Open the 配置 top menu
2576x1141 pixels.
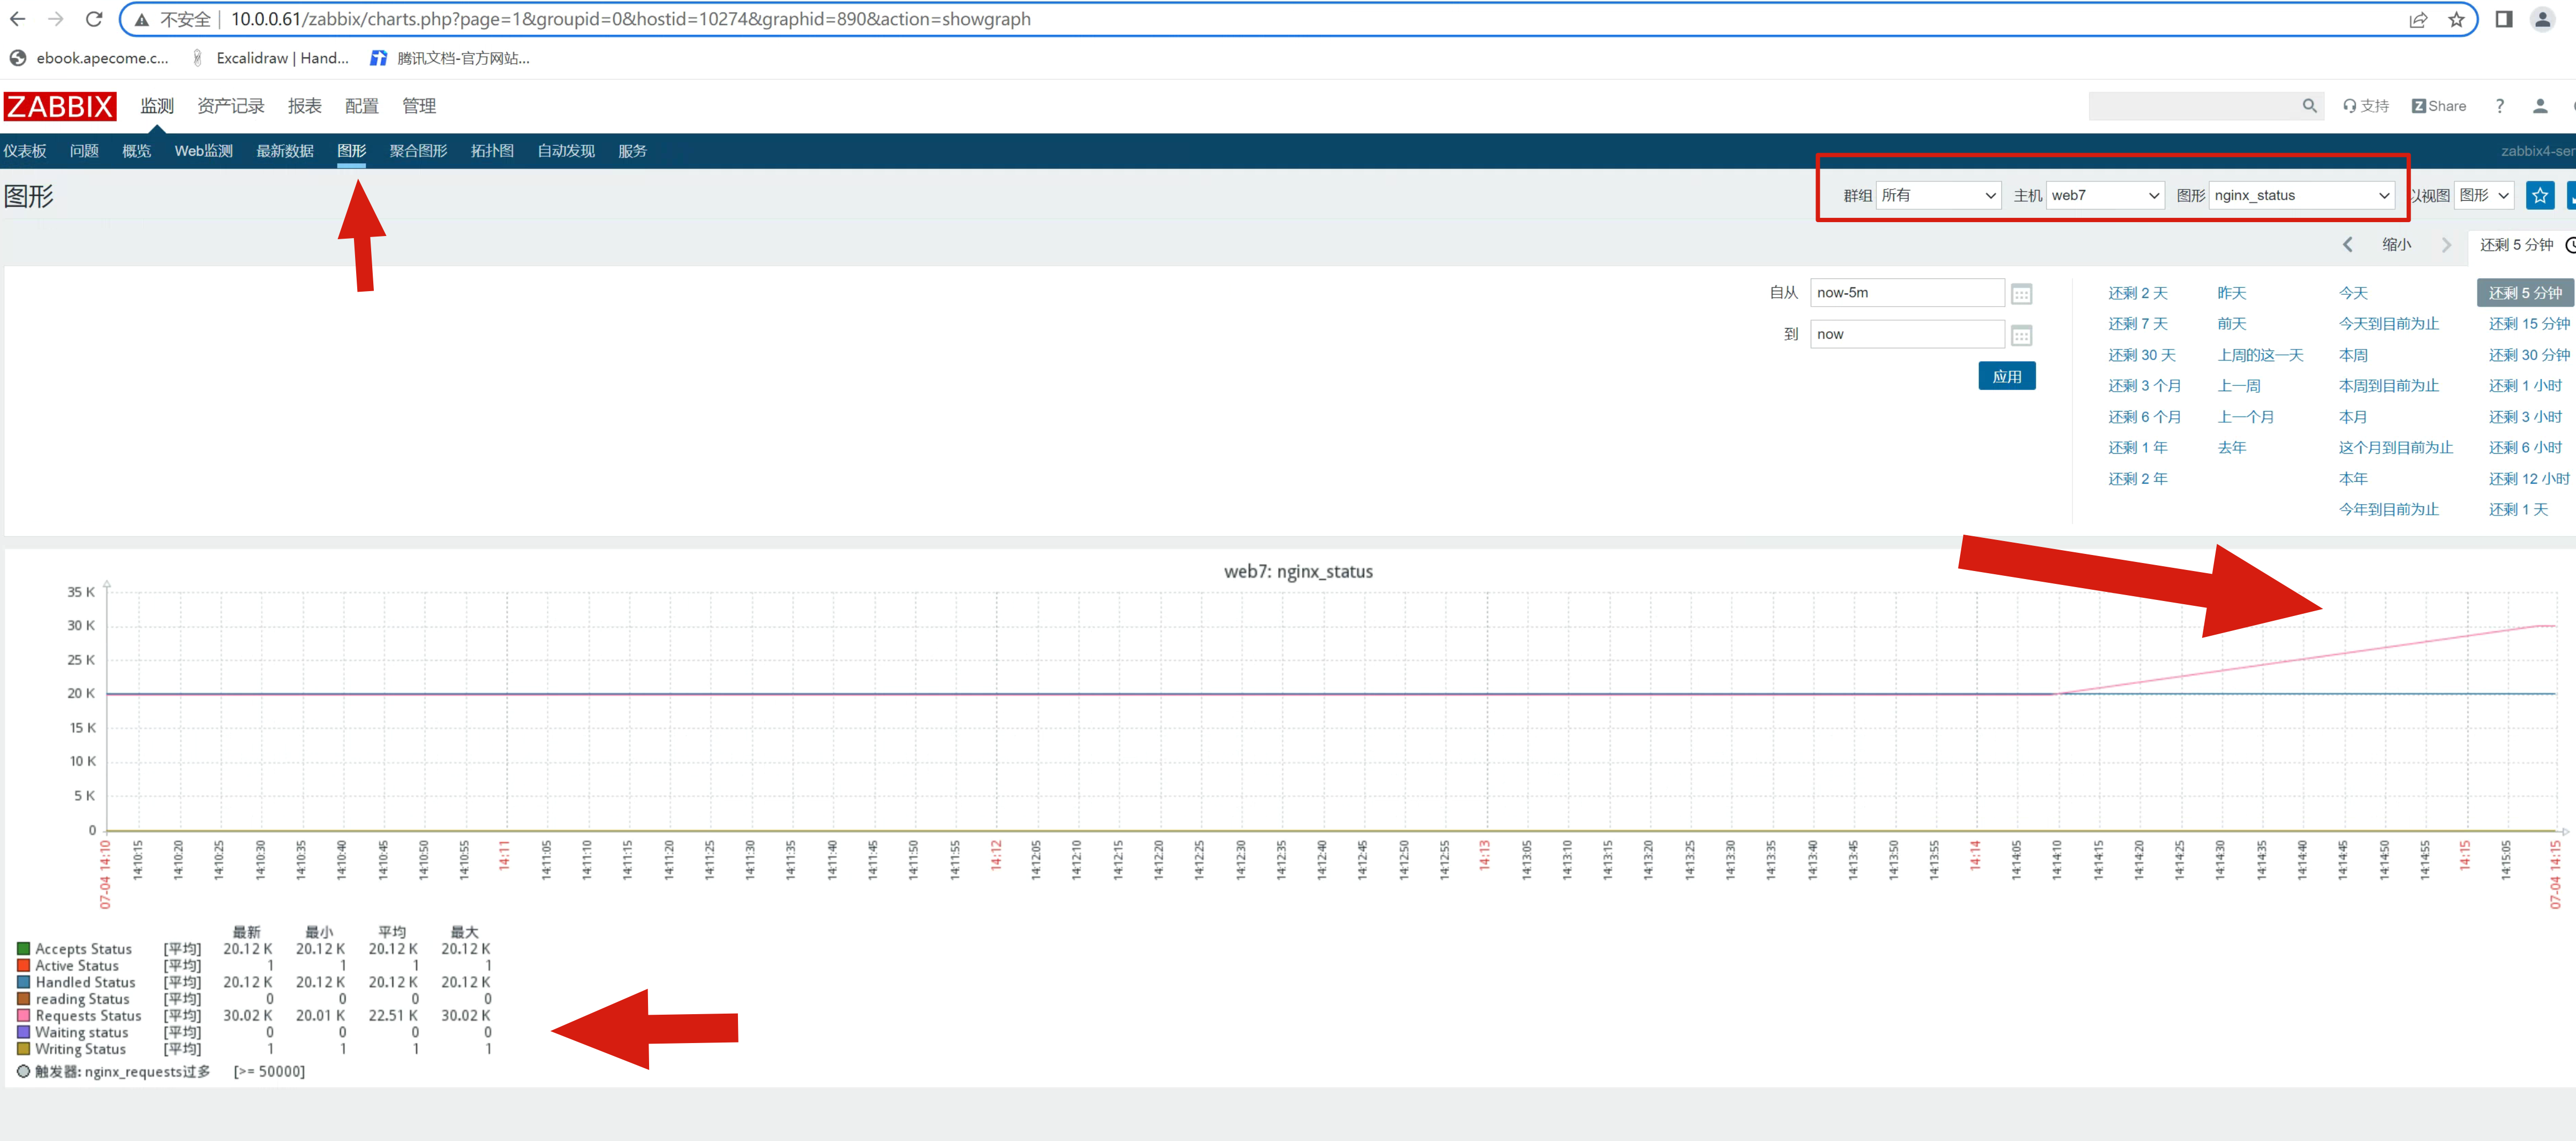click(361, 106)
